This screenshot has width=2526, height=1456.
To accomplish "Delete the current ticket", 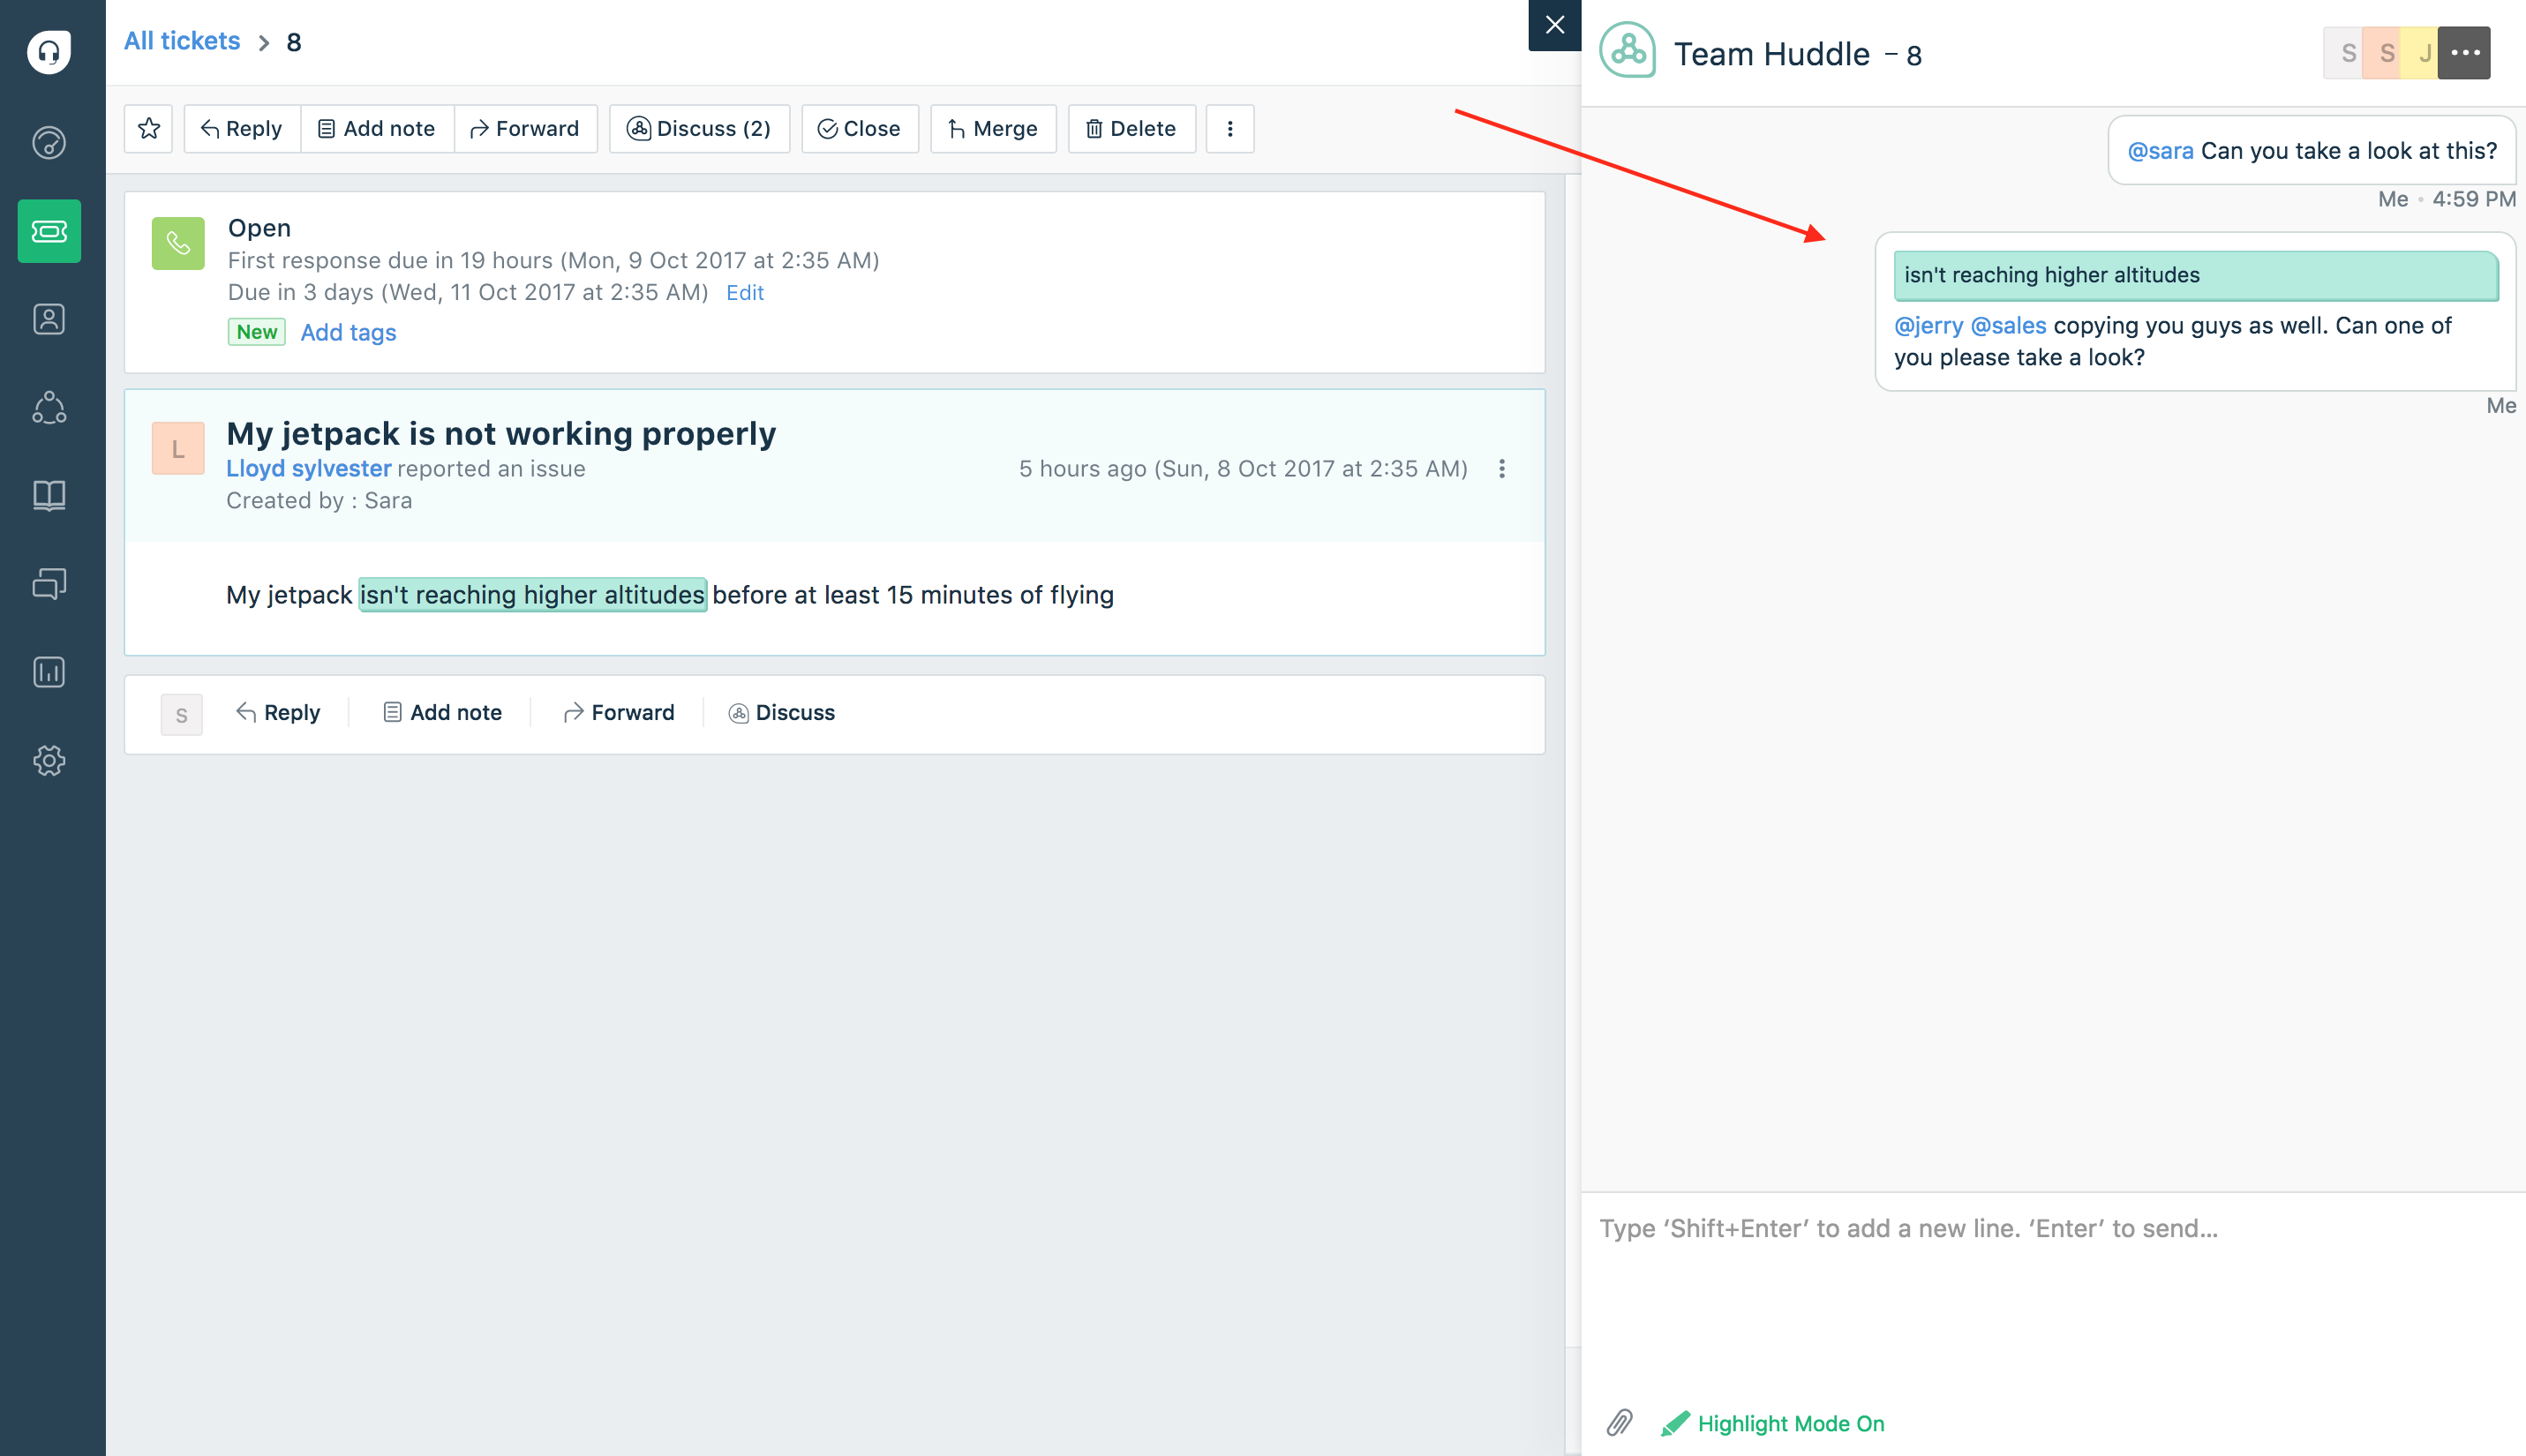I will tap(1131, 128).
